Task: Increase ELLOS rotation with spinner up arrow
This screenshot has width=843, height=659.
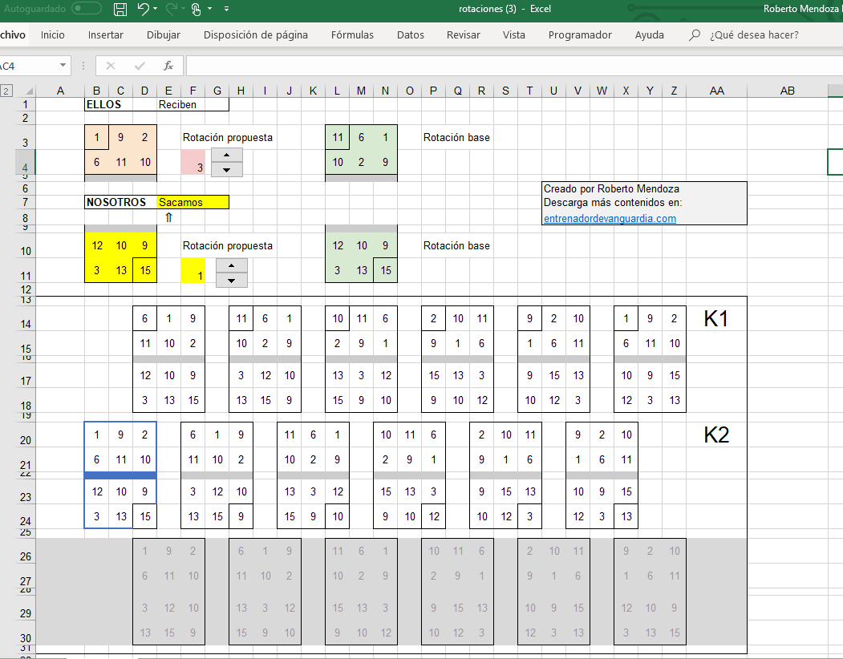Action: coord(226,156)
